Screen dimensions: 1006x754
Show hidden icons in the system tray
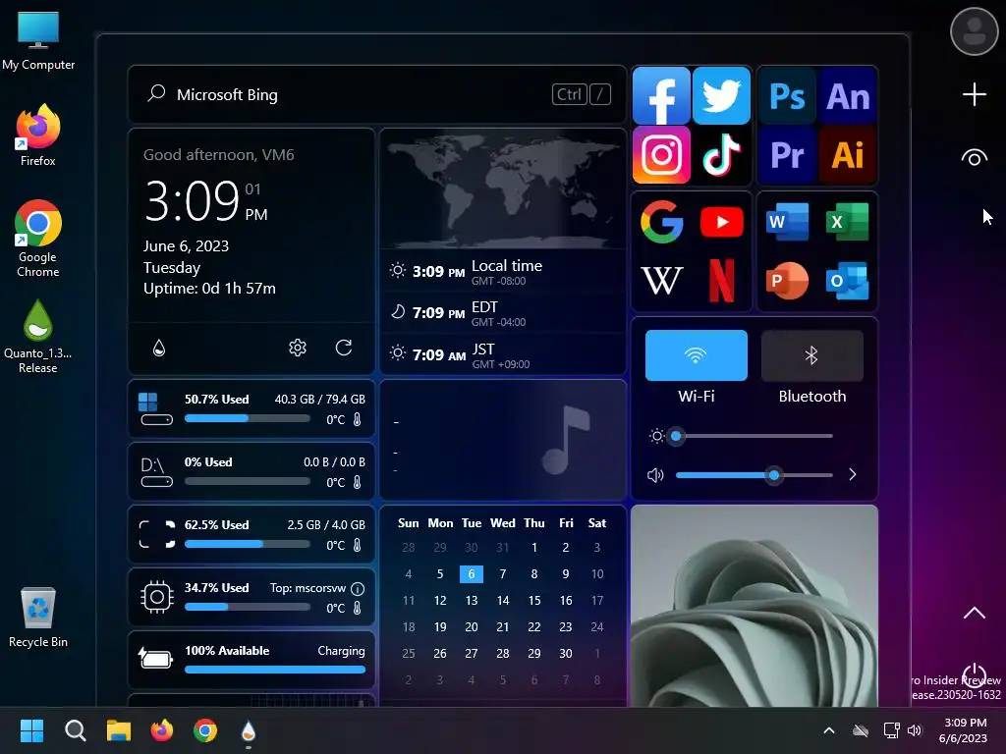coord(829,730)
